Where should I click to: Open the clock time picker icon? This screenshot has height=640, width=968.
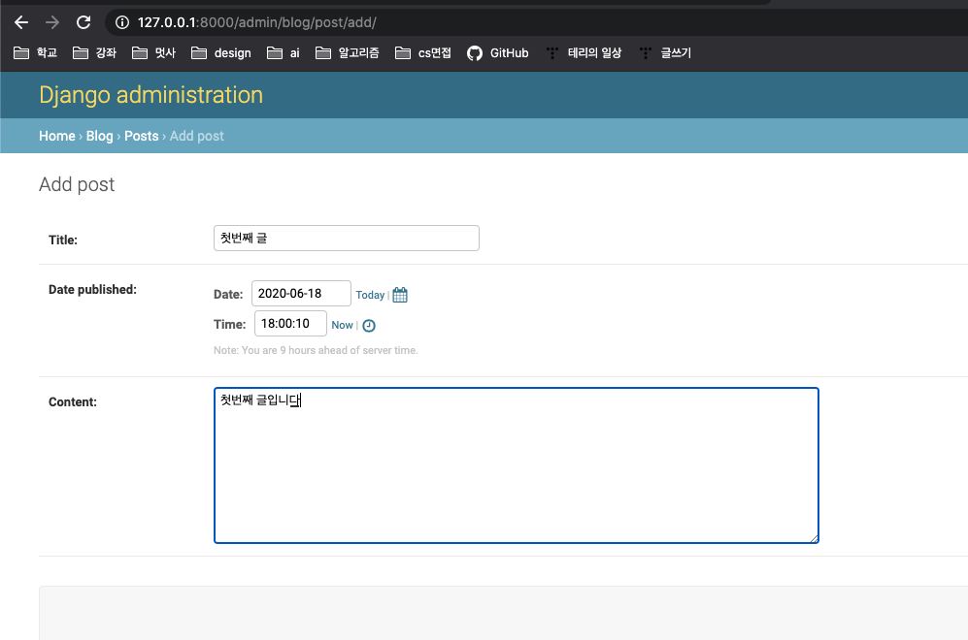click(x=369, y=326)
